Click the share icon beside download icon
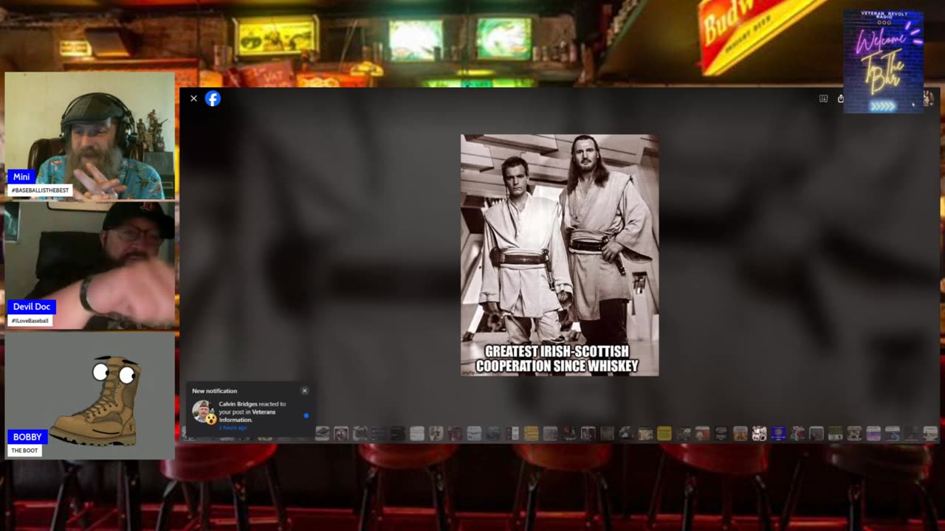 (x=841, y=98)
